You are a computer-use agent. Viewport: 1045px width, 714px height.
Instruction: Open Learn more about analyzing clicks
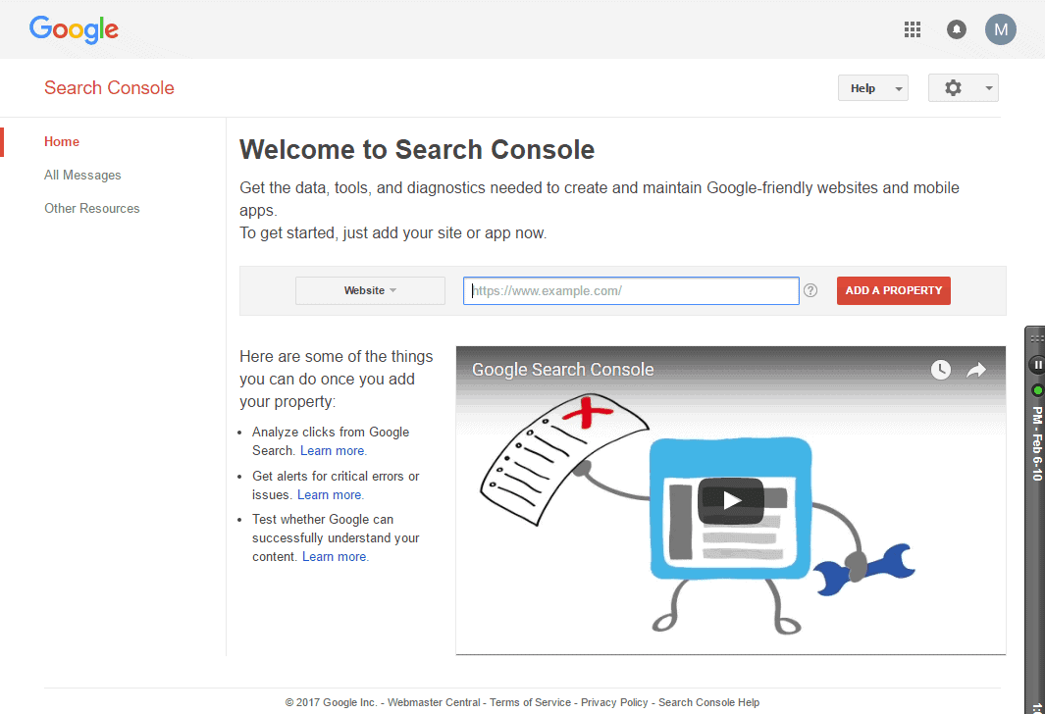tap(334, 451)
